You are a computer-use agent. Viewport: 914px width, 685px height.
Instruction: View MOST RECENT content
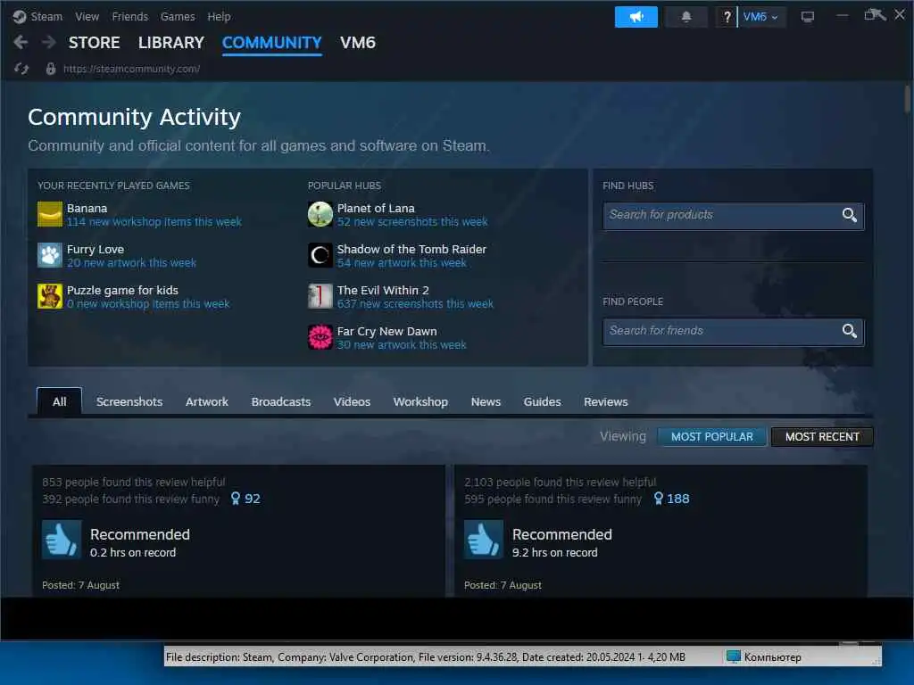tap(822, 437)
